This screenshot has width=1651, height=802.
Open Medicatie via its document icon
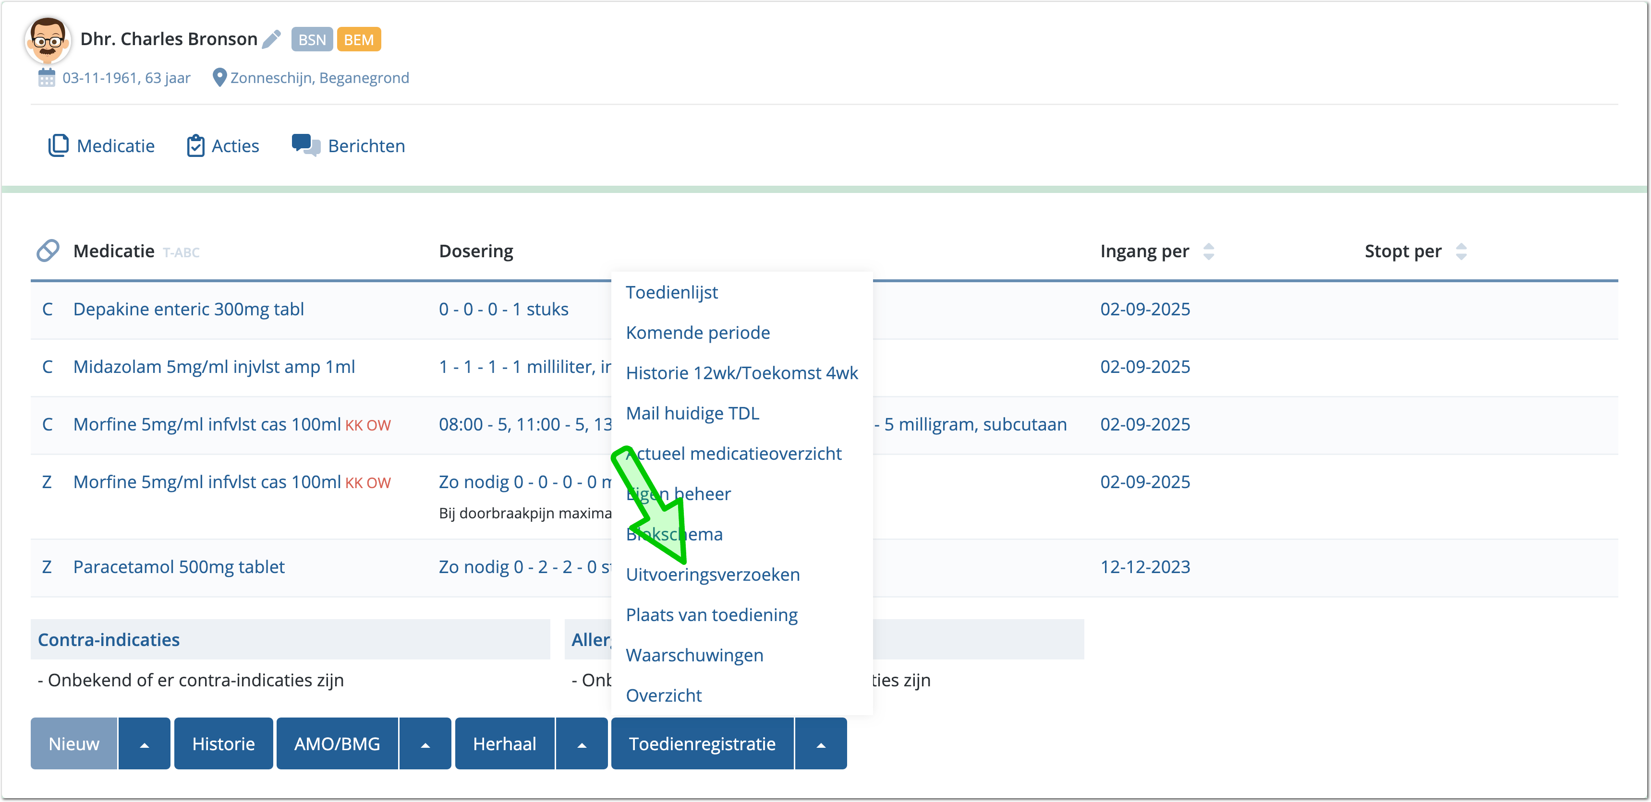58,145
